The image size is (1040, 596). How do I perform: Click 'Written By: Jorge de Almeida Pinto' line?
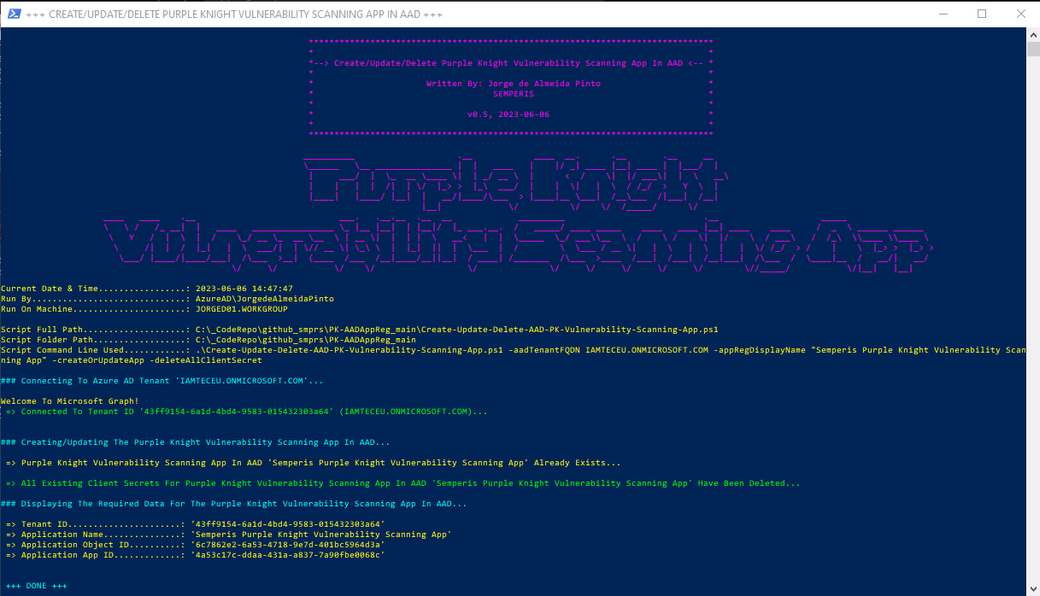tap(513, 84)
